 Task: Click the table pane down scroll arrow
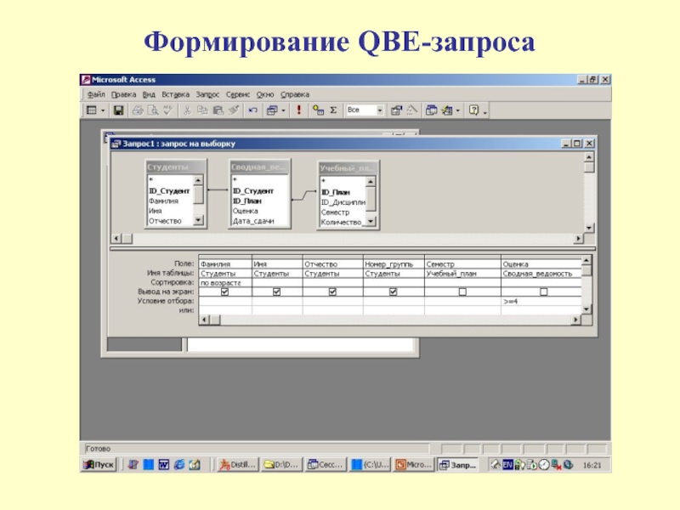point(589,228)
